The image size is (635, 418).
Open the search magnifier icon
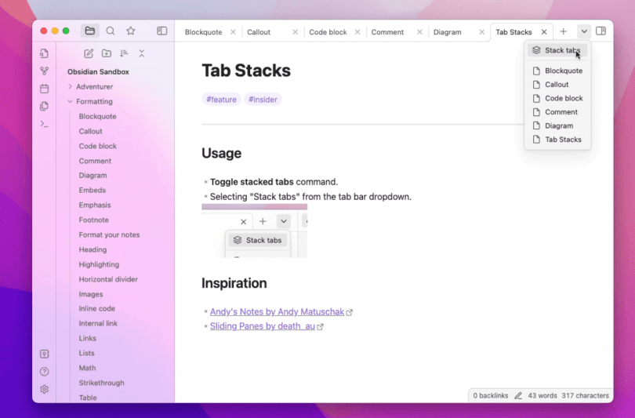tap(111, 31)
